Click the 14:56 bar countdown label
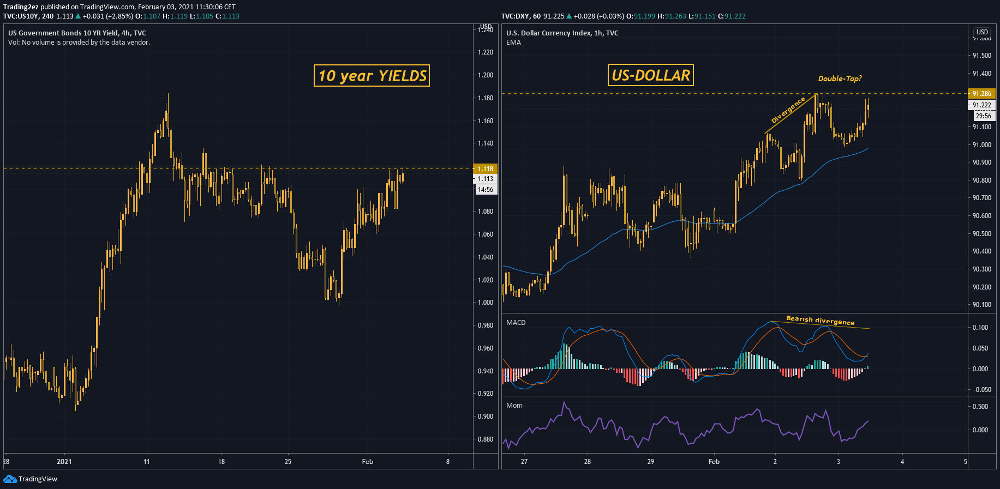The image size is (1000, 489). tap(485, 190)
